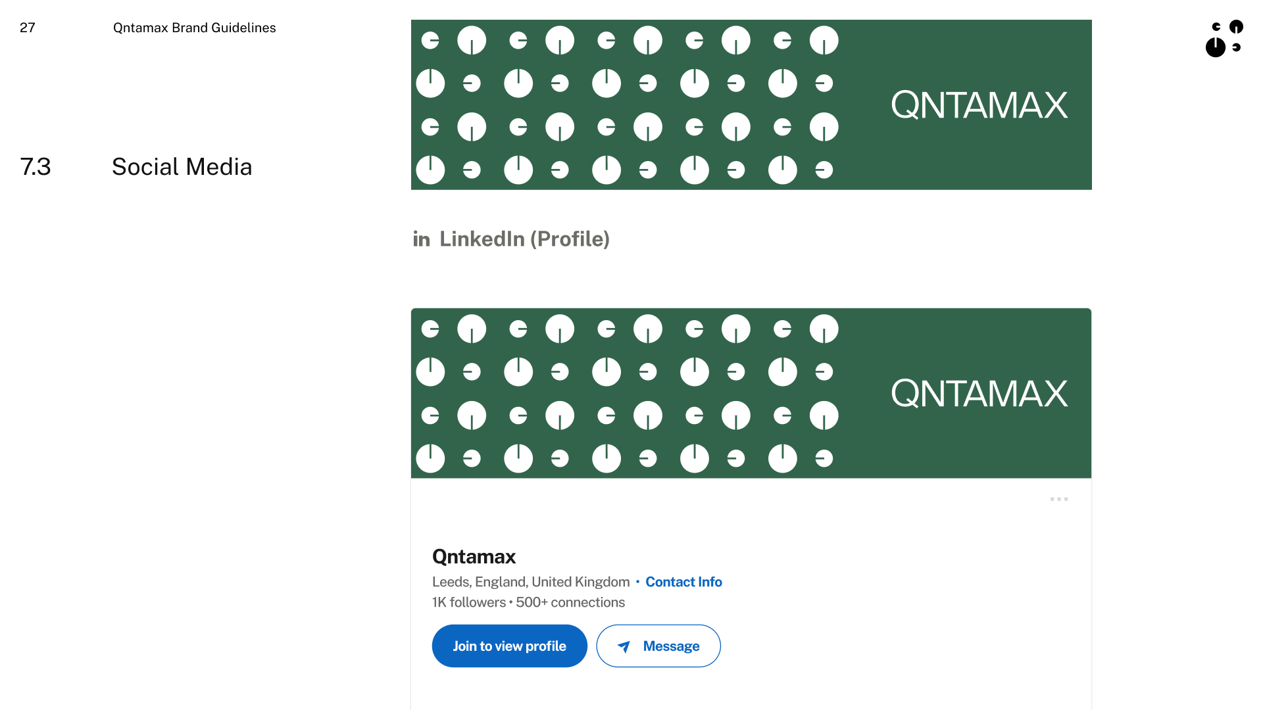Click the Qntamax logo mark top right

coord(1224,38)
